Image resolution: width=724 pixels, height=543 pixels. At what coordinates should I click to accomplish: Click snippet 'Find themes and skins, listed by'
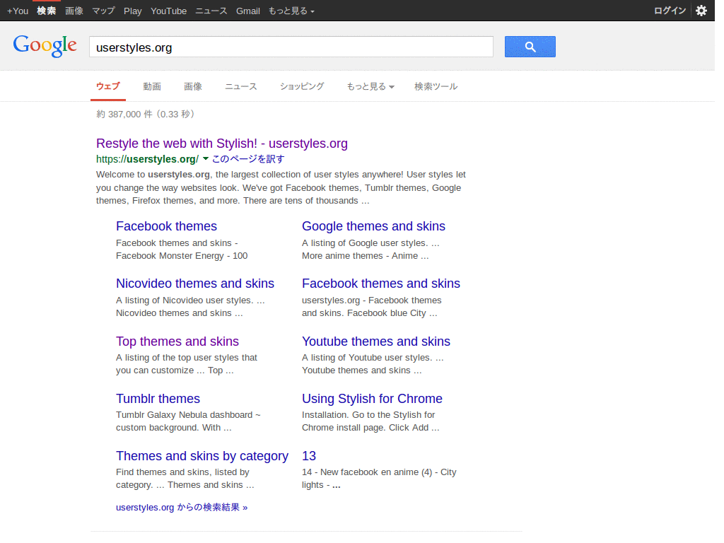[x=182, y=472]
